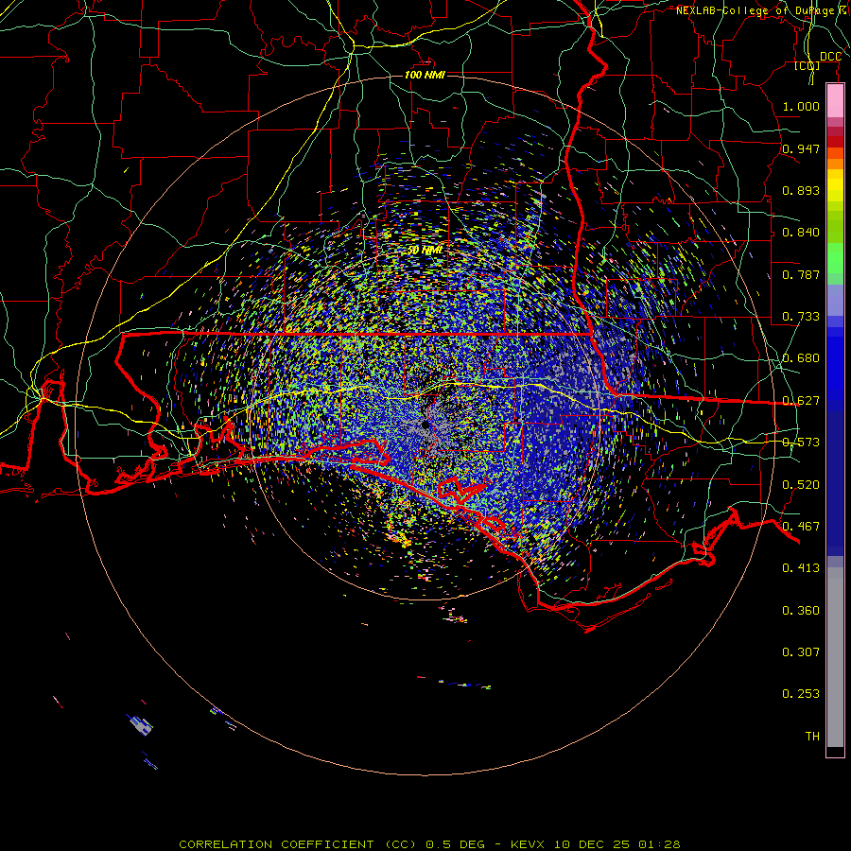The width and height of the screenshot is (851, 851).
Task: Pick the gray band at legend bottom
Action: 835,657
